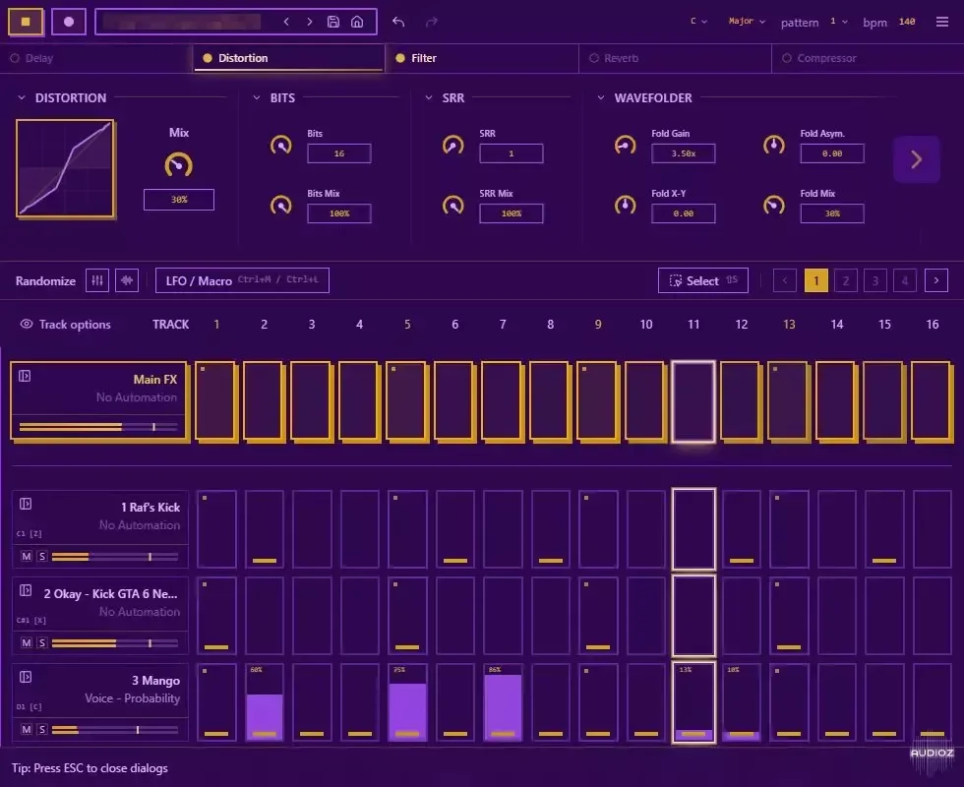Click the record button
The width and height of the screenshot is (964, 787).
click(x=69, y=22)
